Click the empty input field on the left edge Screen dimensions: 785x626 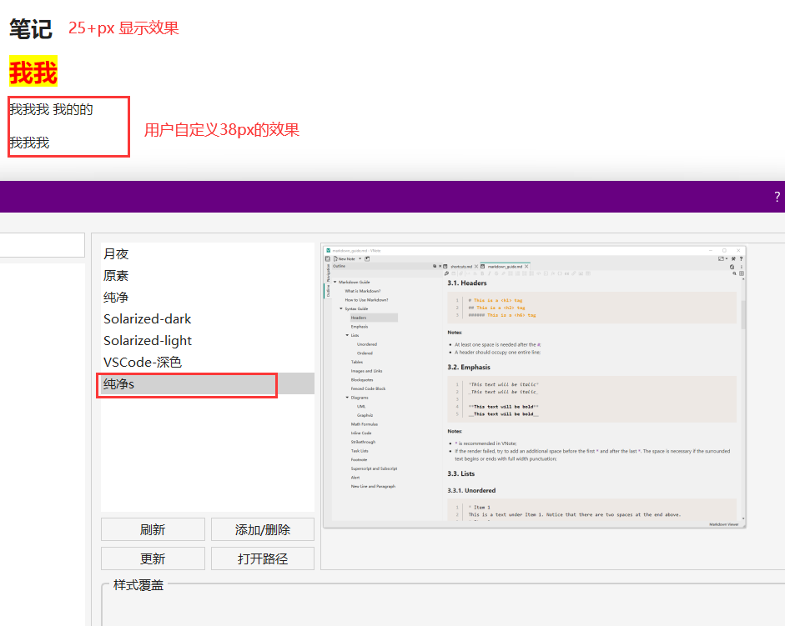[42, 244]
